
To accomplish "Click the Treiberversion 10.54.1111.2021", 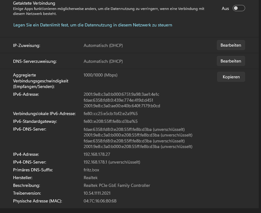I will point(97,193).
